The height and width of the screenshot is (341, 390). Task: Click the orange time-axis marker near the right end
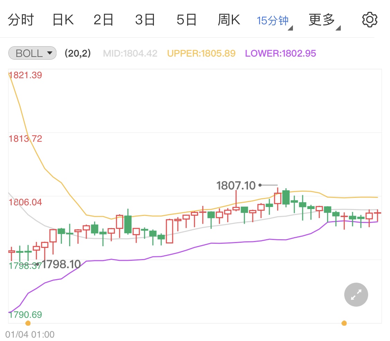coord(344,323)
